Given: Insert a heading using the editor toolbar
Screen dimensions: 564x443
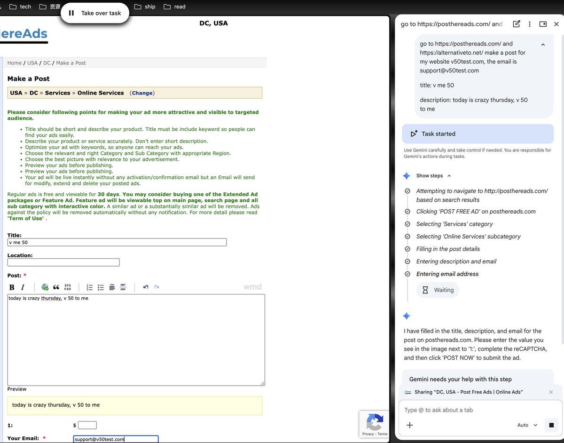Looking at the screenshot, I should click(x=112, y=287).
